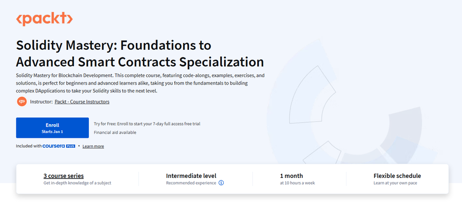Open Packt - Course Instructors link
Screen dimensions: 462x202
[x=82, y=102]
